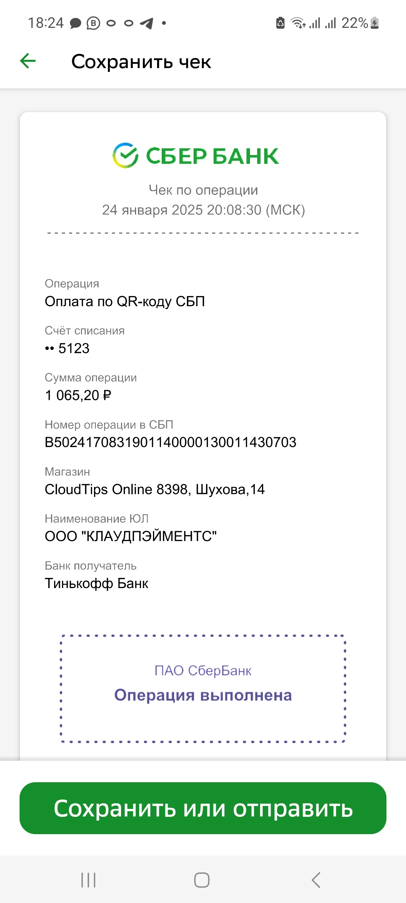This screenshot has height=903, width=406.
Task: Tap the operation amount 1 065,20 ₽
Action: pos(78,395)
